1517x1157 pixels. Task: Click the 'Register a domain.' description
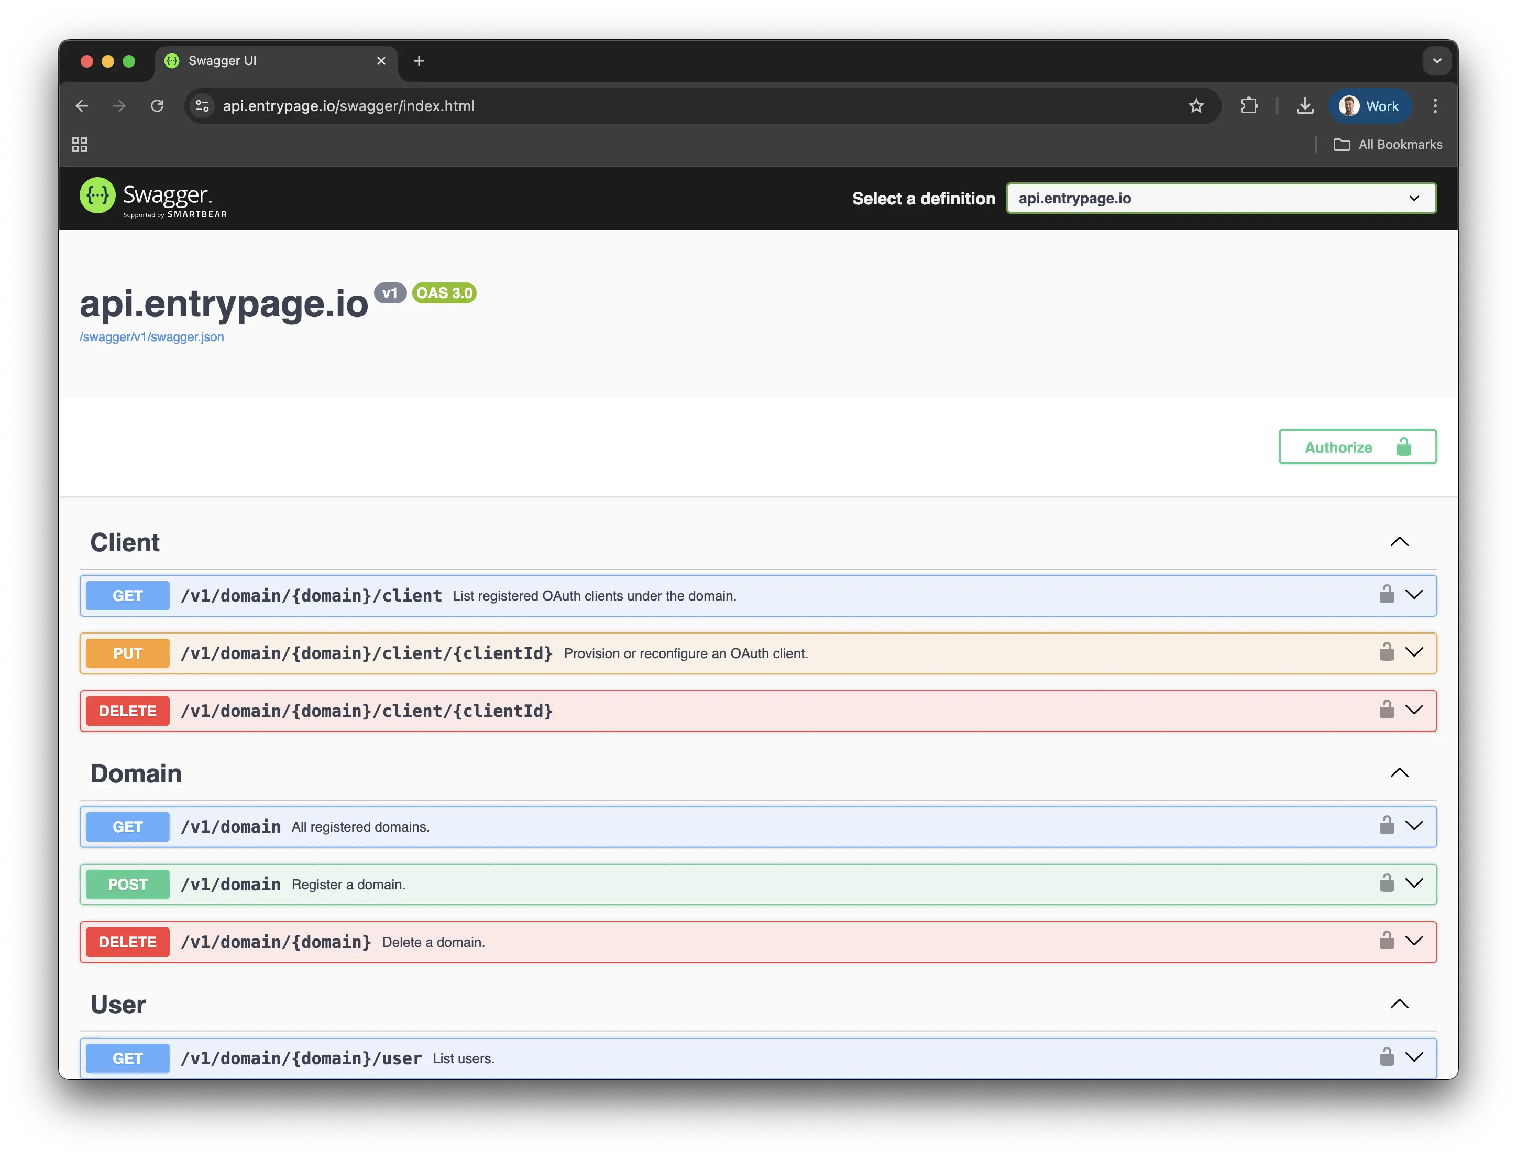(348, 885)
